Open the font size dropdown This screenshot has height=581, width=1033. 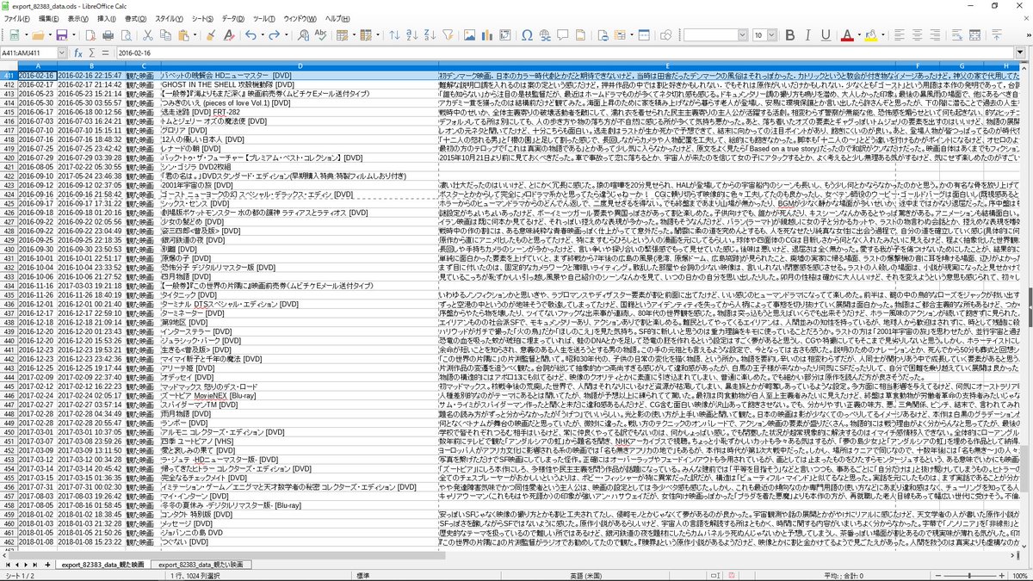pos(772,35)
